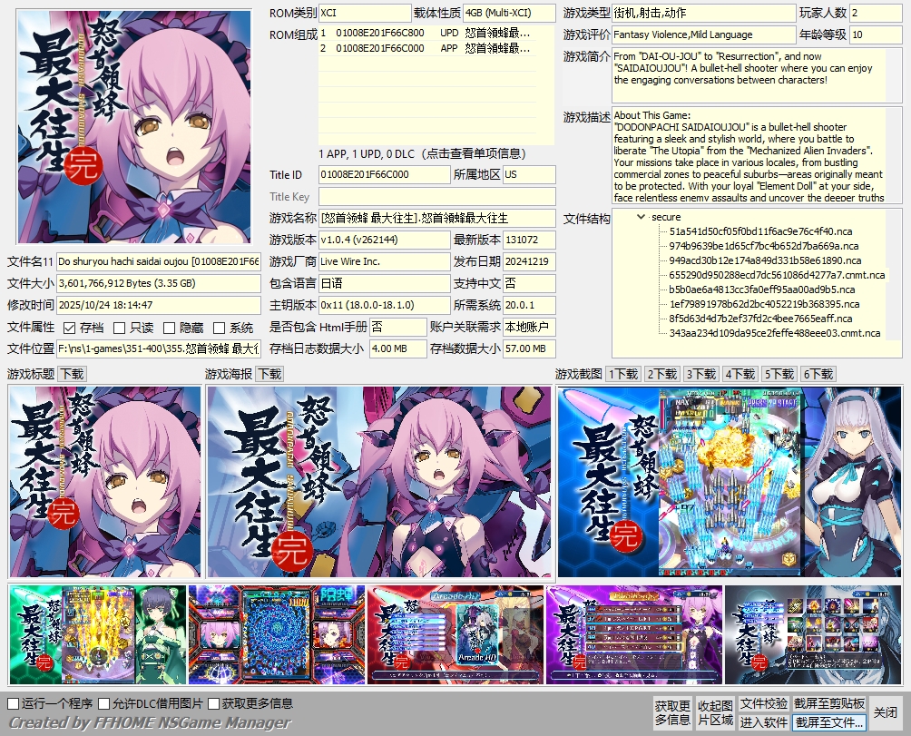Open the blue bullet-spiral screenshot thumbnail
Image resolution: width=911 pixels, height=736 pixels.
[277, 634]
